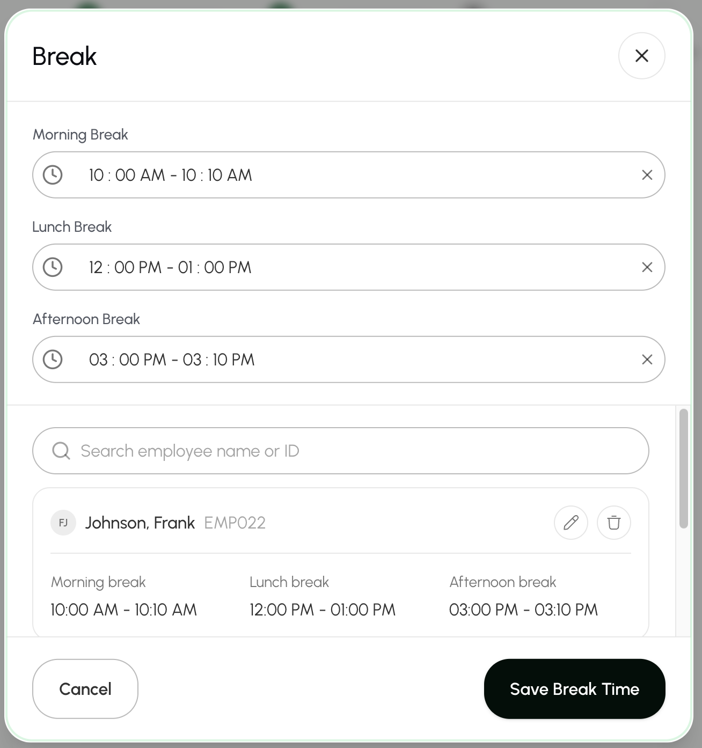The height and width of the screenshot is (748, 702).
Task: Clear the Afternoon Break time range
Action: click(x=647, y=360)
